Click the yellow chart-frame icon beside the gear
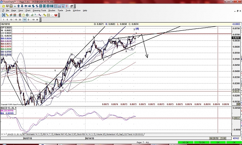Image resolution: width=242 pixels, height=145 pixels. click(11, 6)
